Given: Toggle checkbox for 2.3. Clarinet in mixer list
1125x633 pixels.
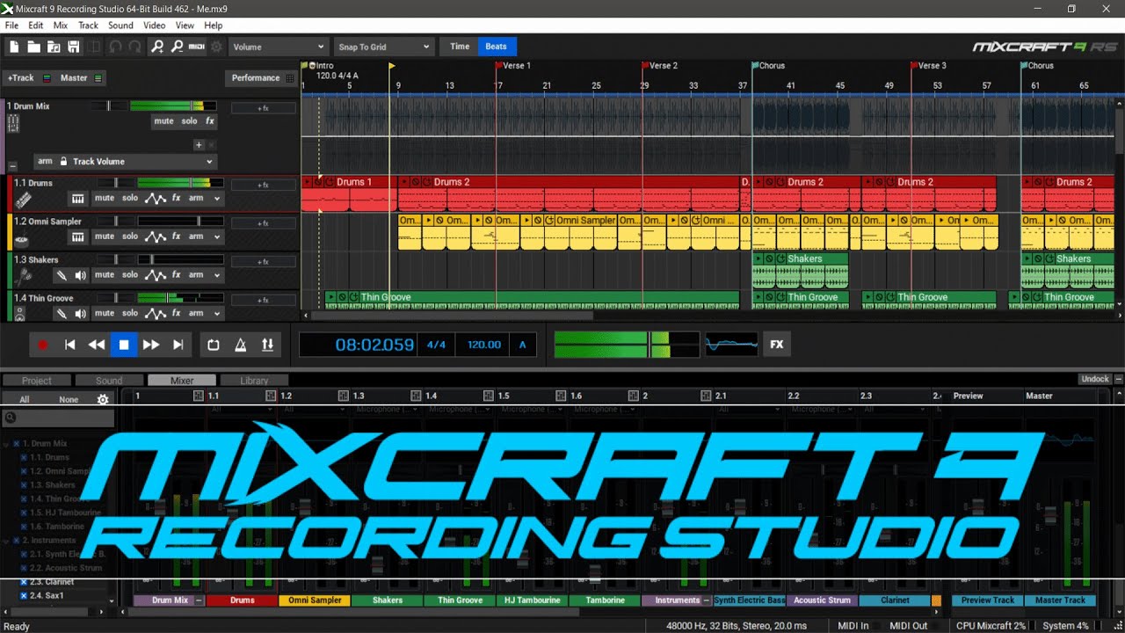Looking at the screenshot, I should point(24,582).
